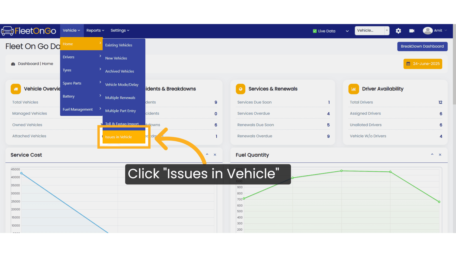The image size is (456, 257).
Task: Collapse the Service Cost panel
Action: 207,154
